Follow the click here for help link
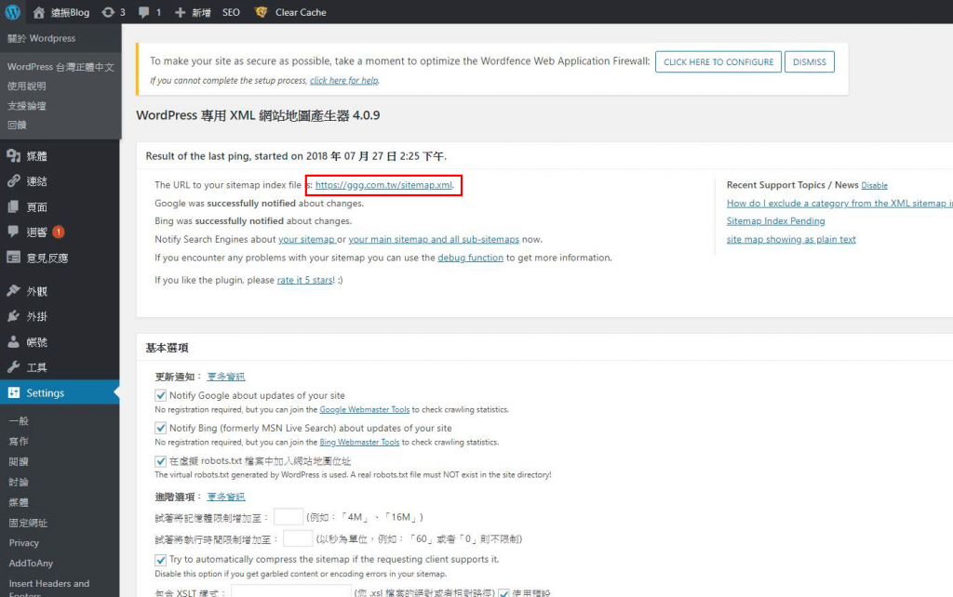This screenshot has height=597, width=953. click(344, 80)
